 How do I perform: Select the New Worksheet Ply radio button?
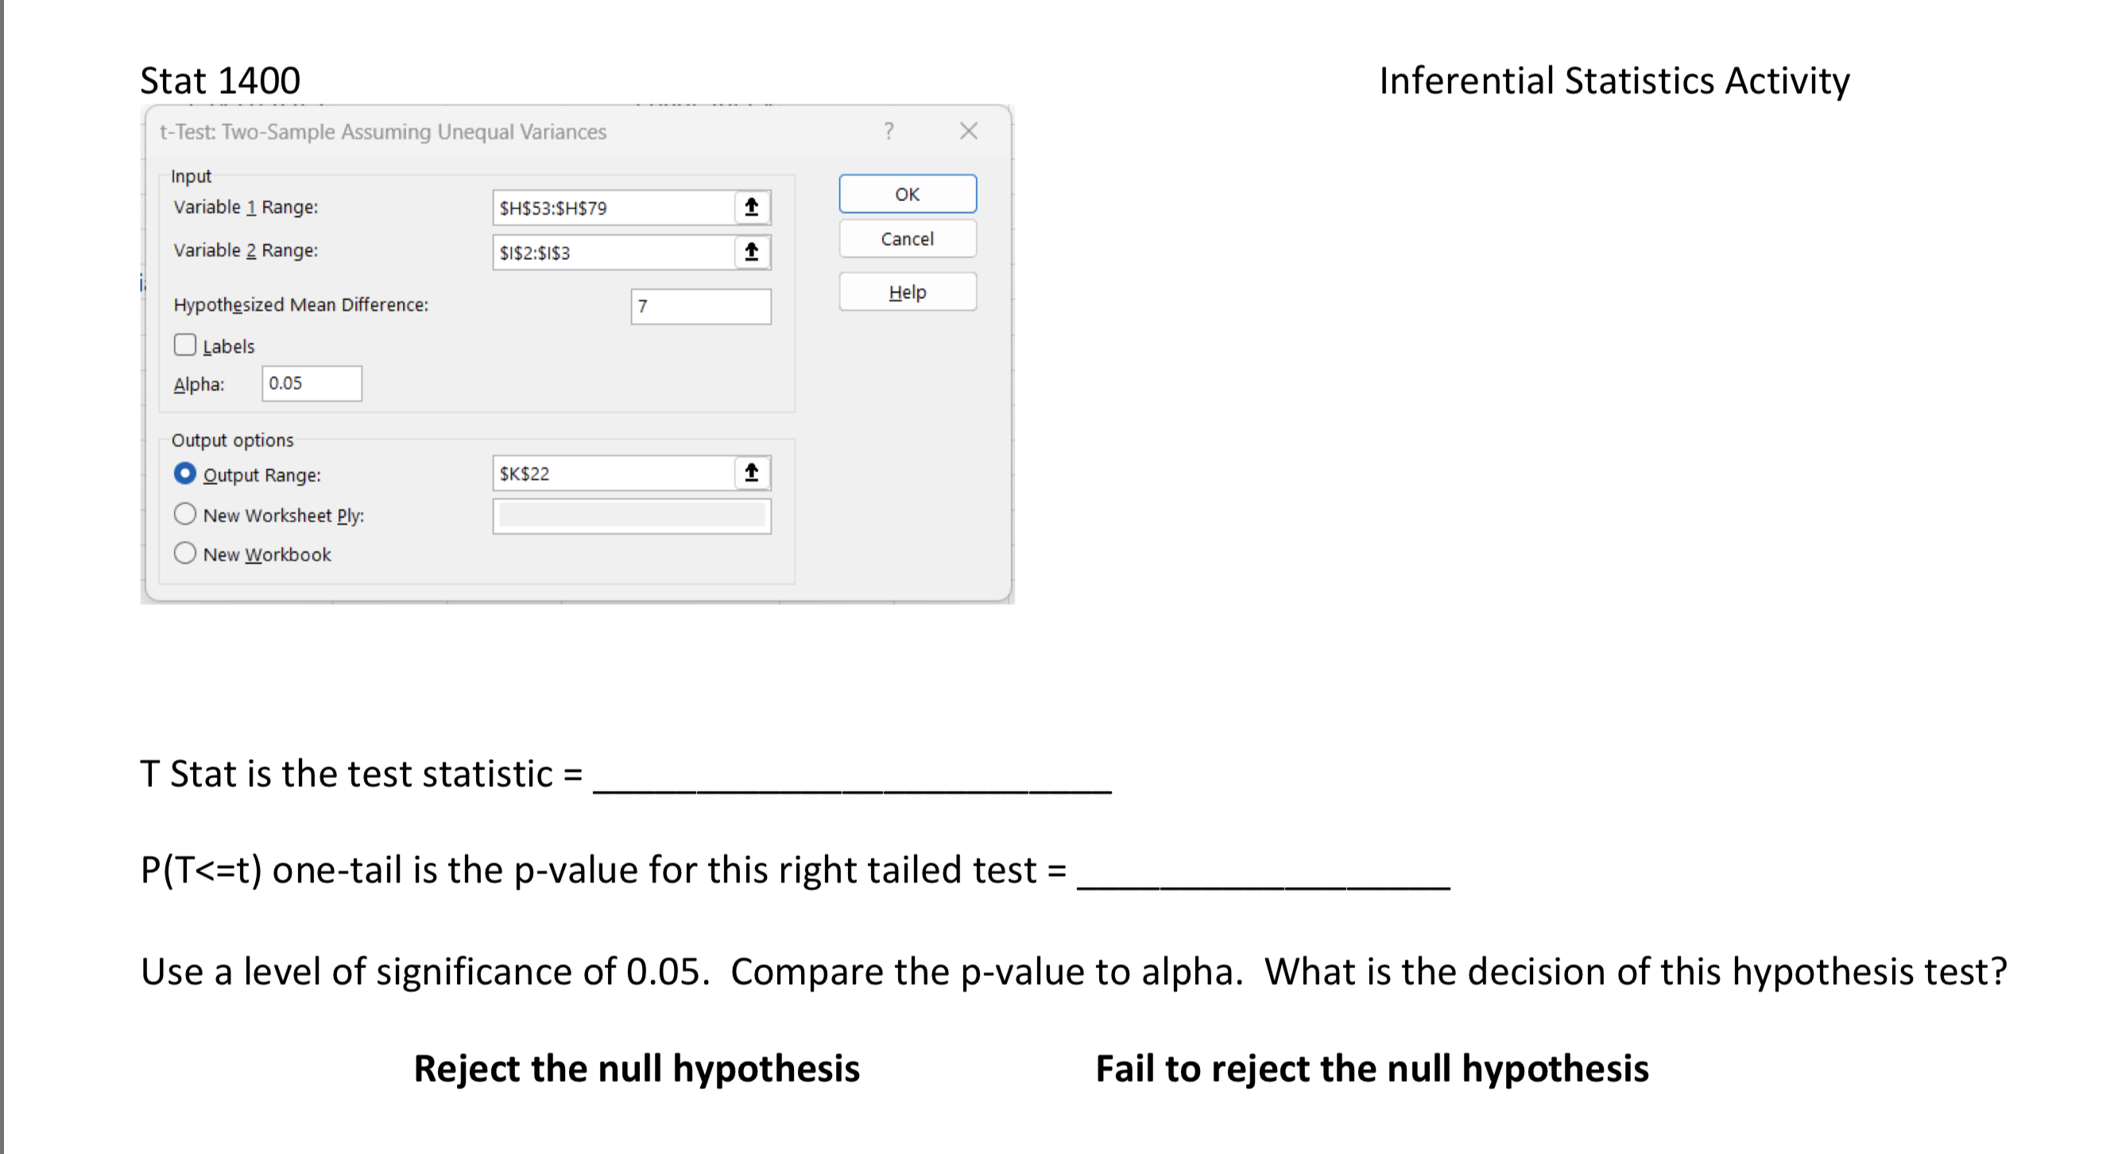pyautogui.click(x=184, y=513)
